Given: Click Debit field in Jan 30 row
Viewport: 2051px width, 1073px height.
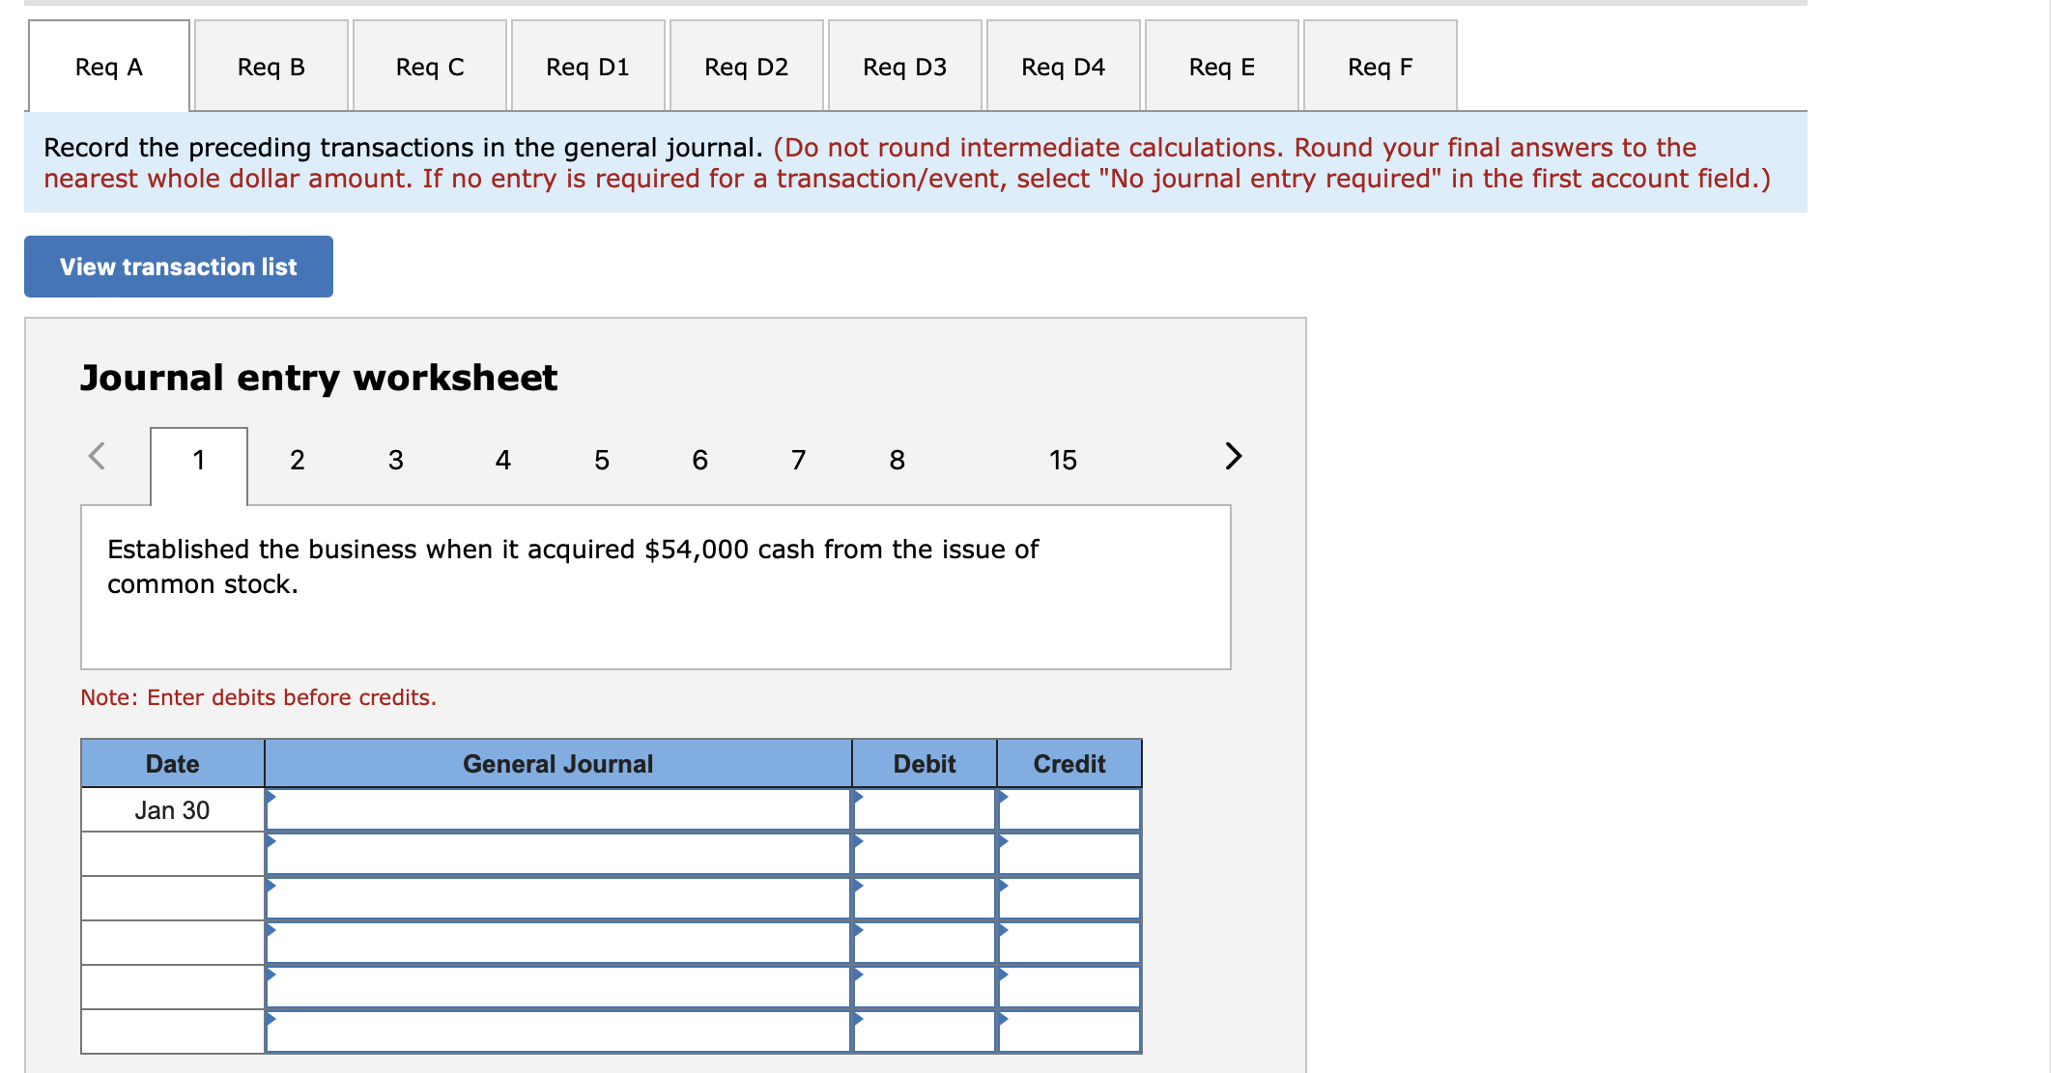Looking at the screenshot, I should click(x=924, y=810).
